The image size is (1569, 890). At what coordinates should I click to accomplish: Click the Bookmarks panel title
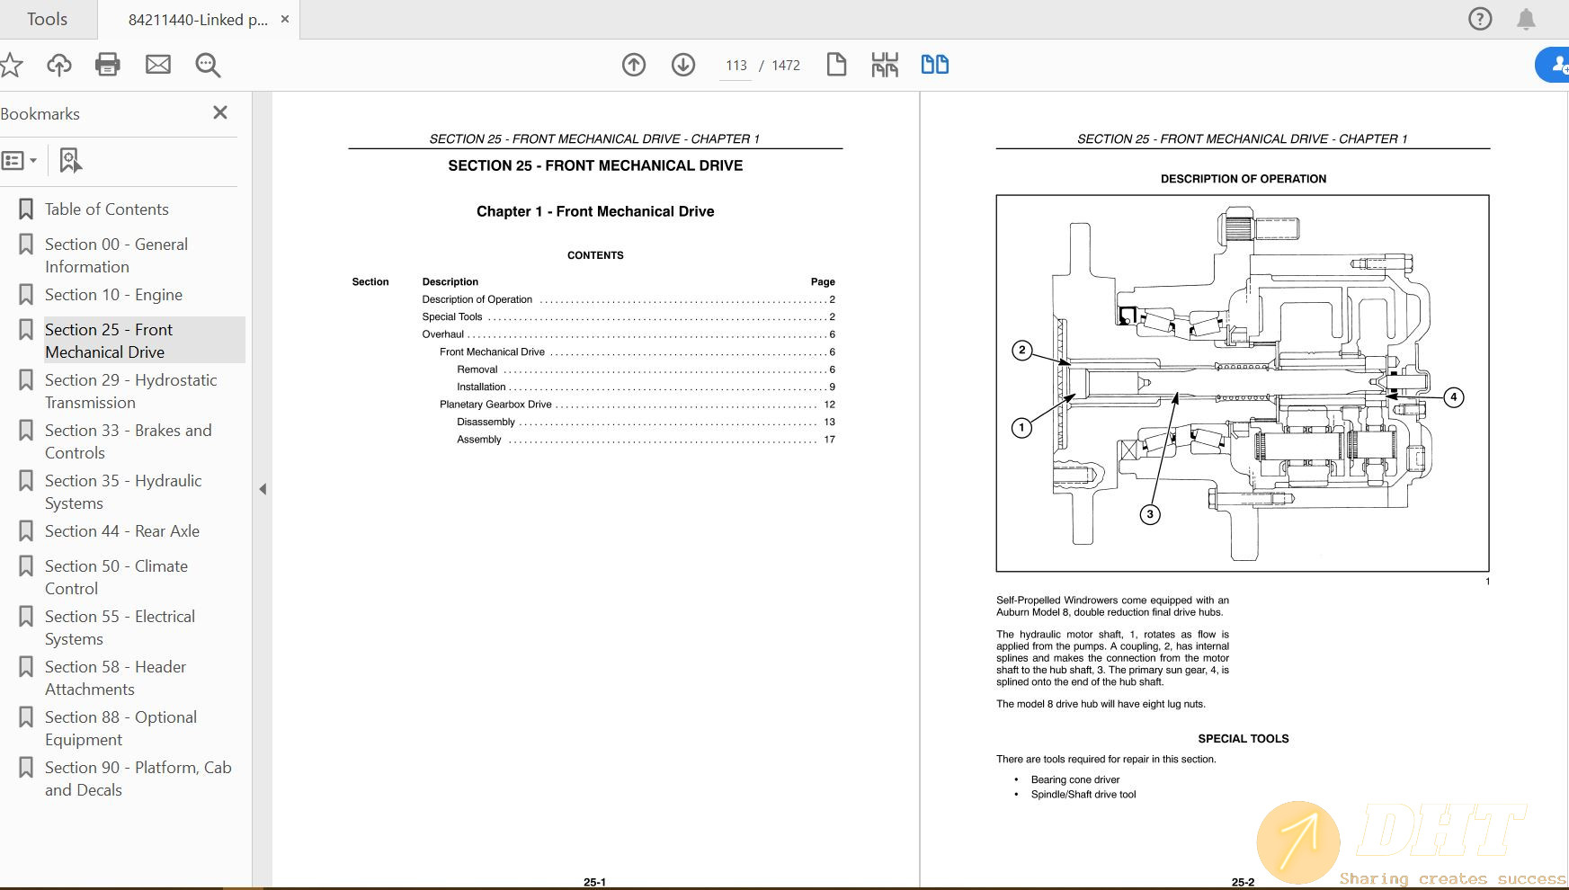point(40,114)
